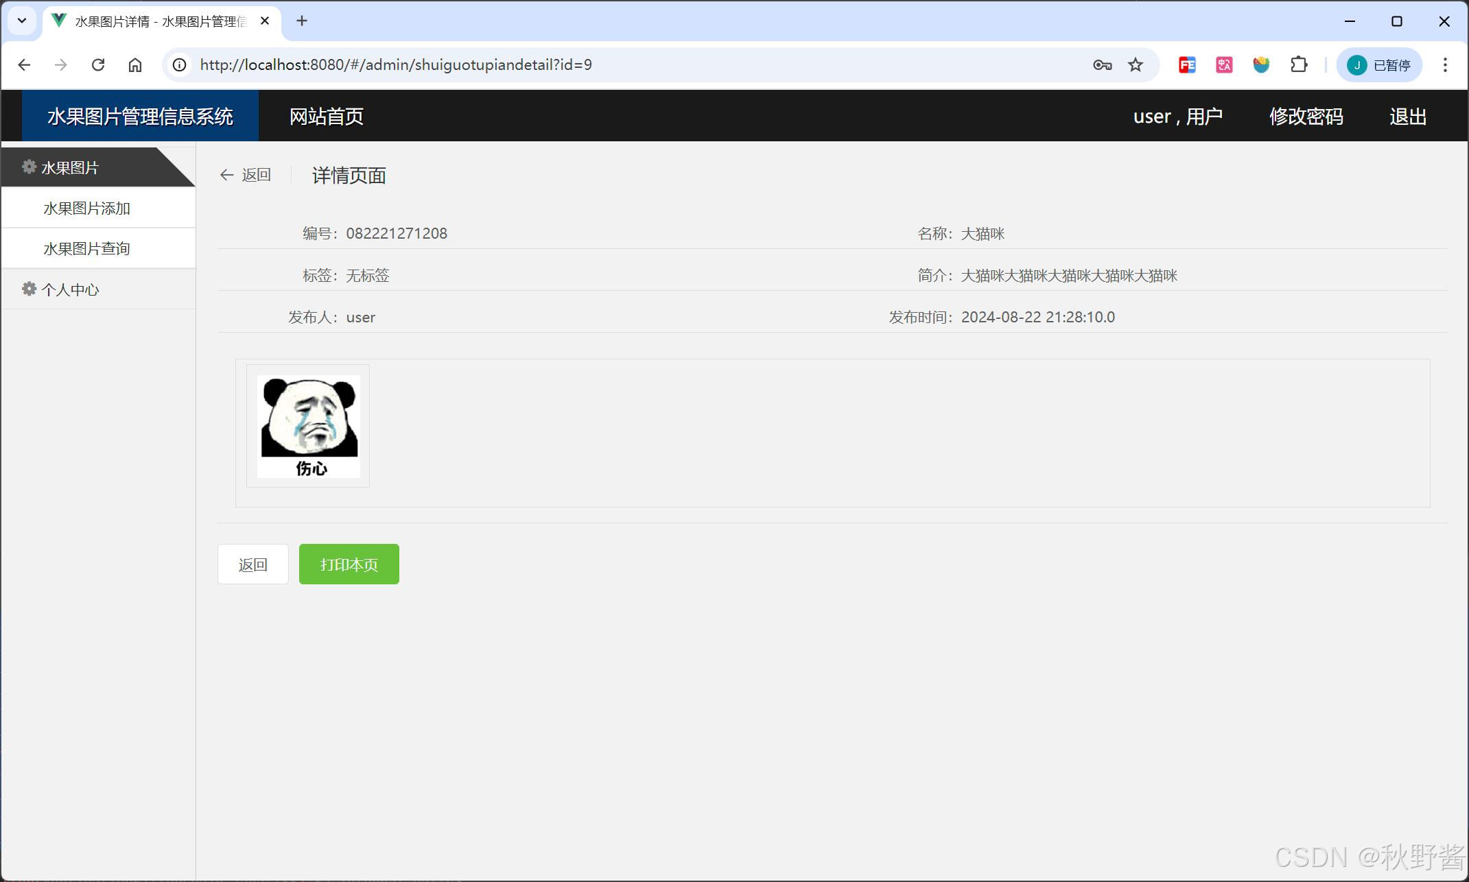Collapse the 水果图片 sidebar section
This screenshot has width=1469, height=882.
70,167
